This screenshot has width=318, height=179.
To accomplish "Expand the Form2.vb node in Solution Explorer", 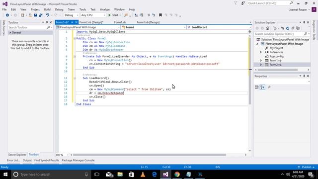I will 261,65.
